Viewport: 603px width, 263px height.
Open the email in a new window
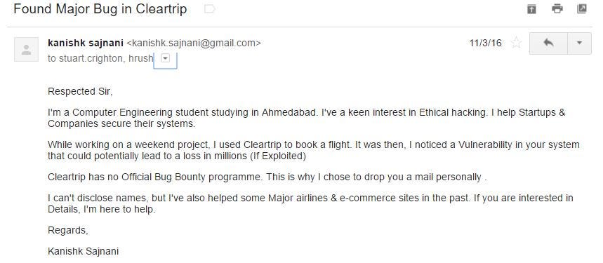tap(582, 9)
